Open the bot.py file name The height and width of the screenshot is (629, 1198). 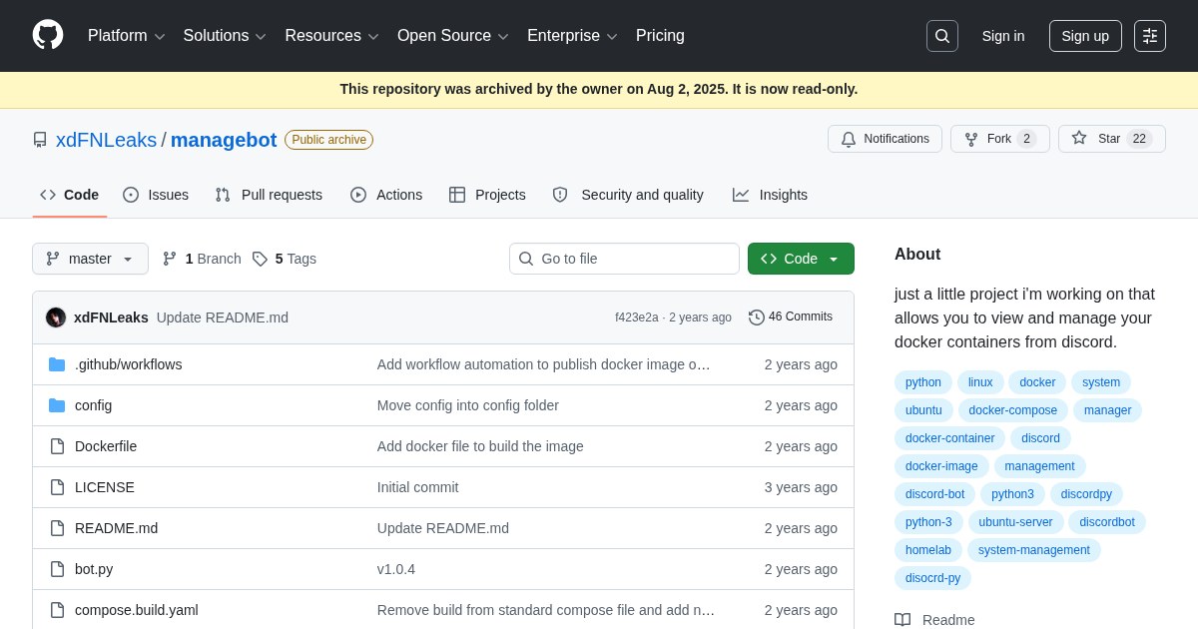94,569
